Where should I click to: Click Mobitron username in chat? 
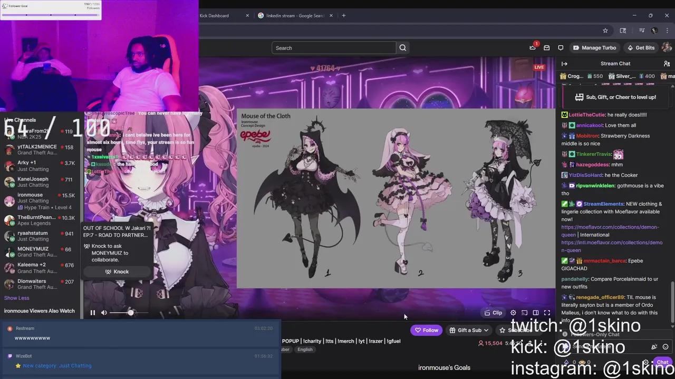pos(588,136)
